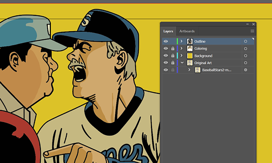Image resolution: width=272 pixels, height=163 pixels.
Task: Collapse the Original Art layer
Action: click(182, 62)
